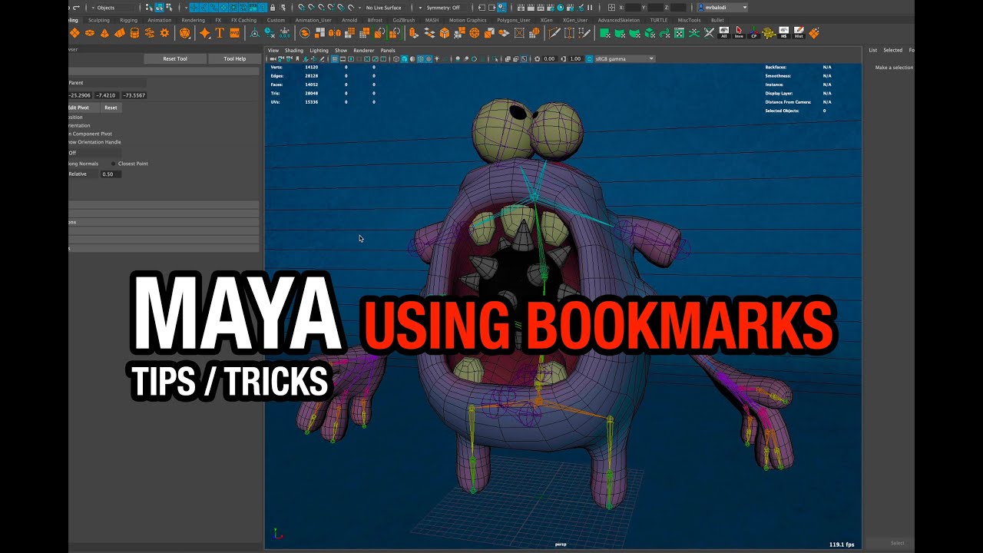Click the Reset Tool button
This screenshot has height=553, width=983.
[175, 58]
